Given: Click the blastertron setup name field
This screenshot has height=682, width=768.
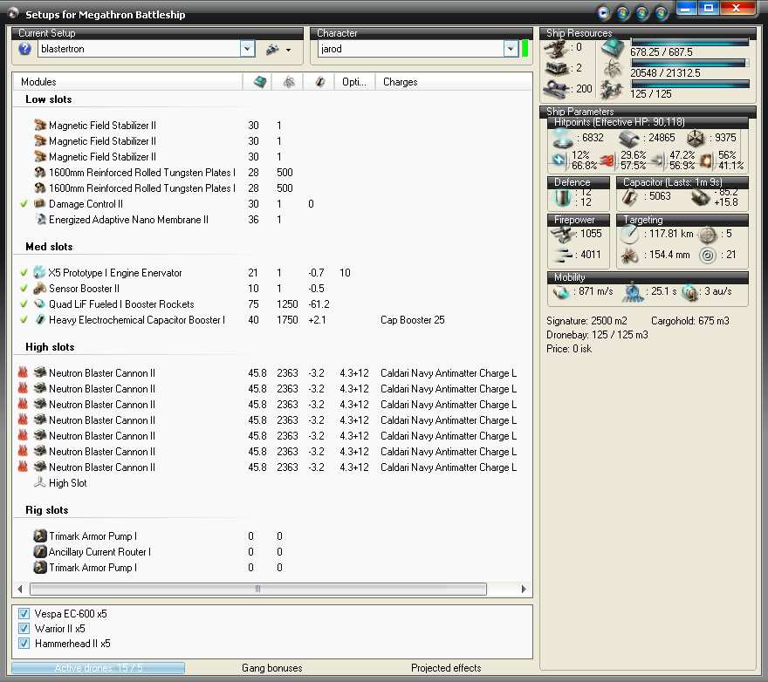Looking at the screenshot, I should click(x=139, y=49).
